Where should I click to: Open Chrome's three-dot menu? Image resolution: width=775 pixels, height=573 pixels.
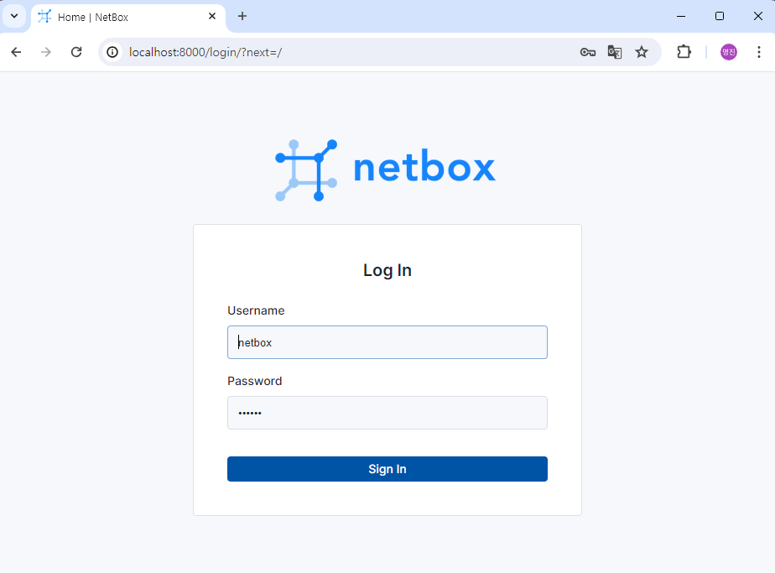[x=759, y=52]
